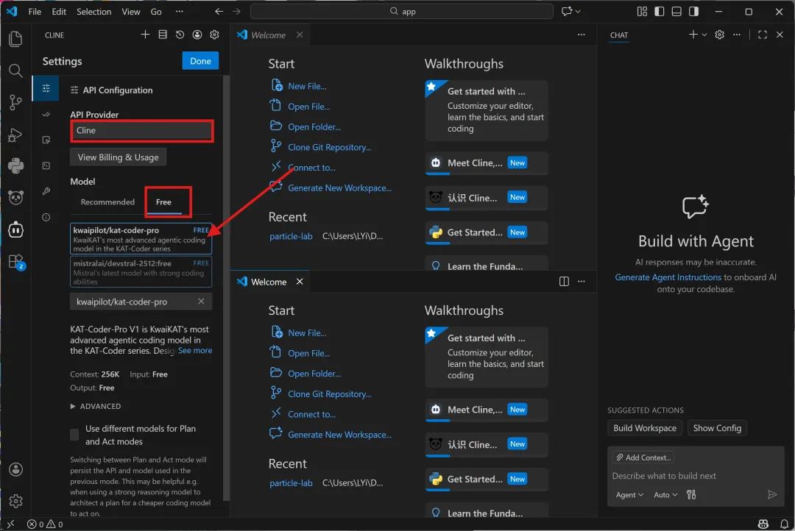Click See more in model description
The width and height of the screenshot is (795, 531).
pyautogui.click(x=195, y=350)
